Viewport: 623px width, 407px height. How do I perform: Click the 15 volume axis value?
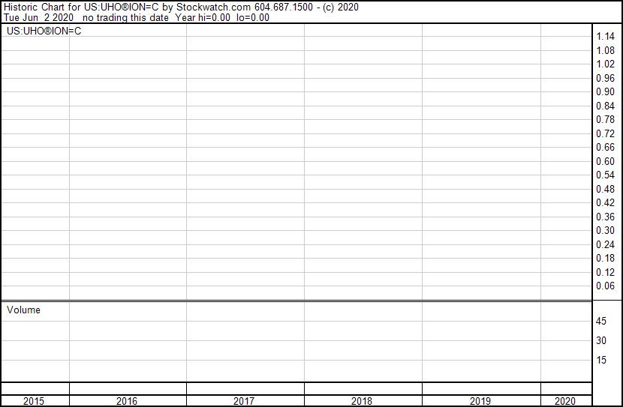click(x=601, y=360)
